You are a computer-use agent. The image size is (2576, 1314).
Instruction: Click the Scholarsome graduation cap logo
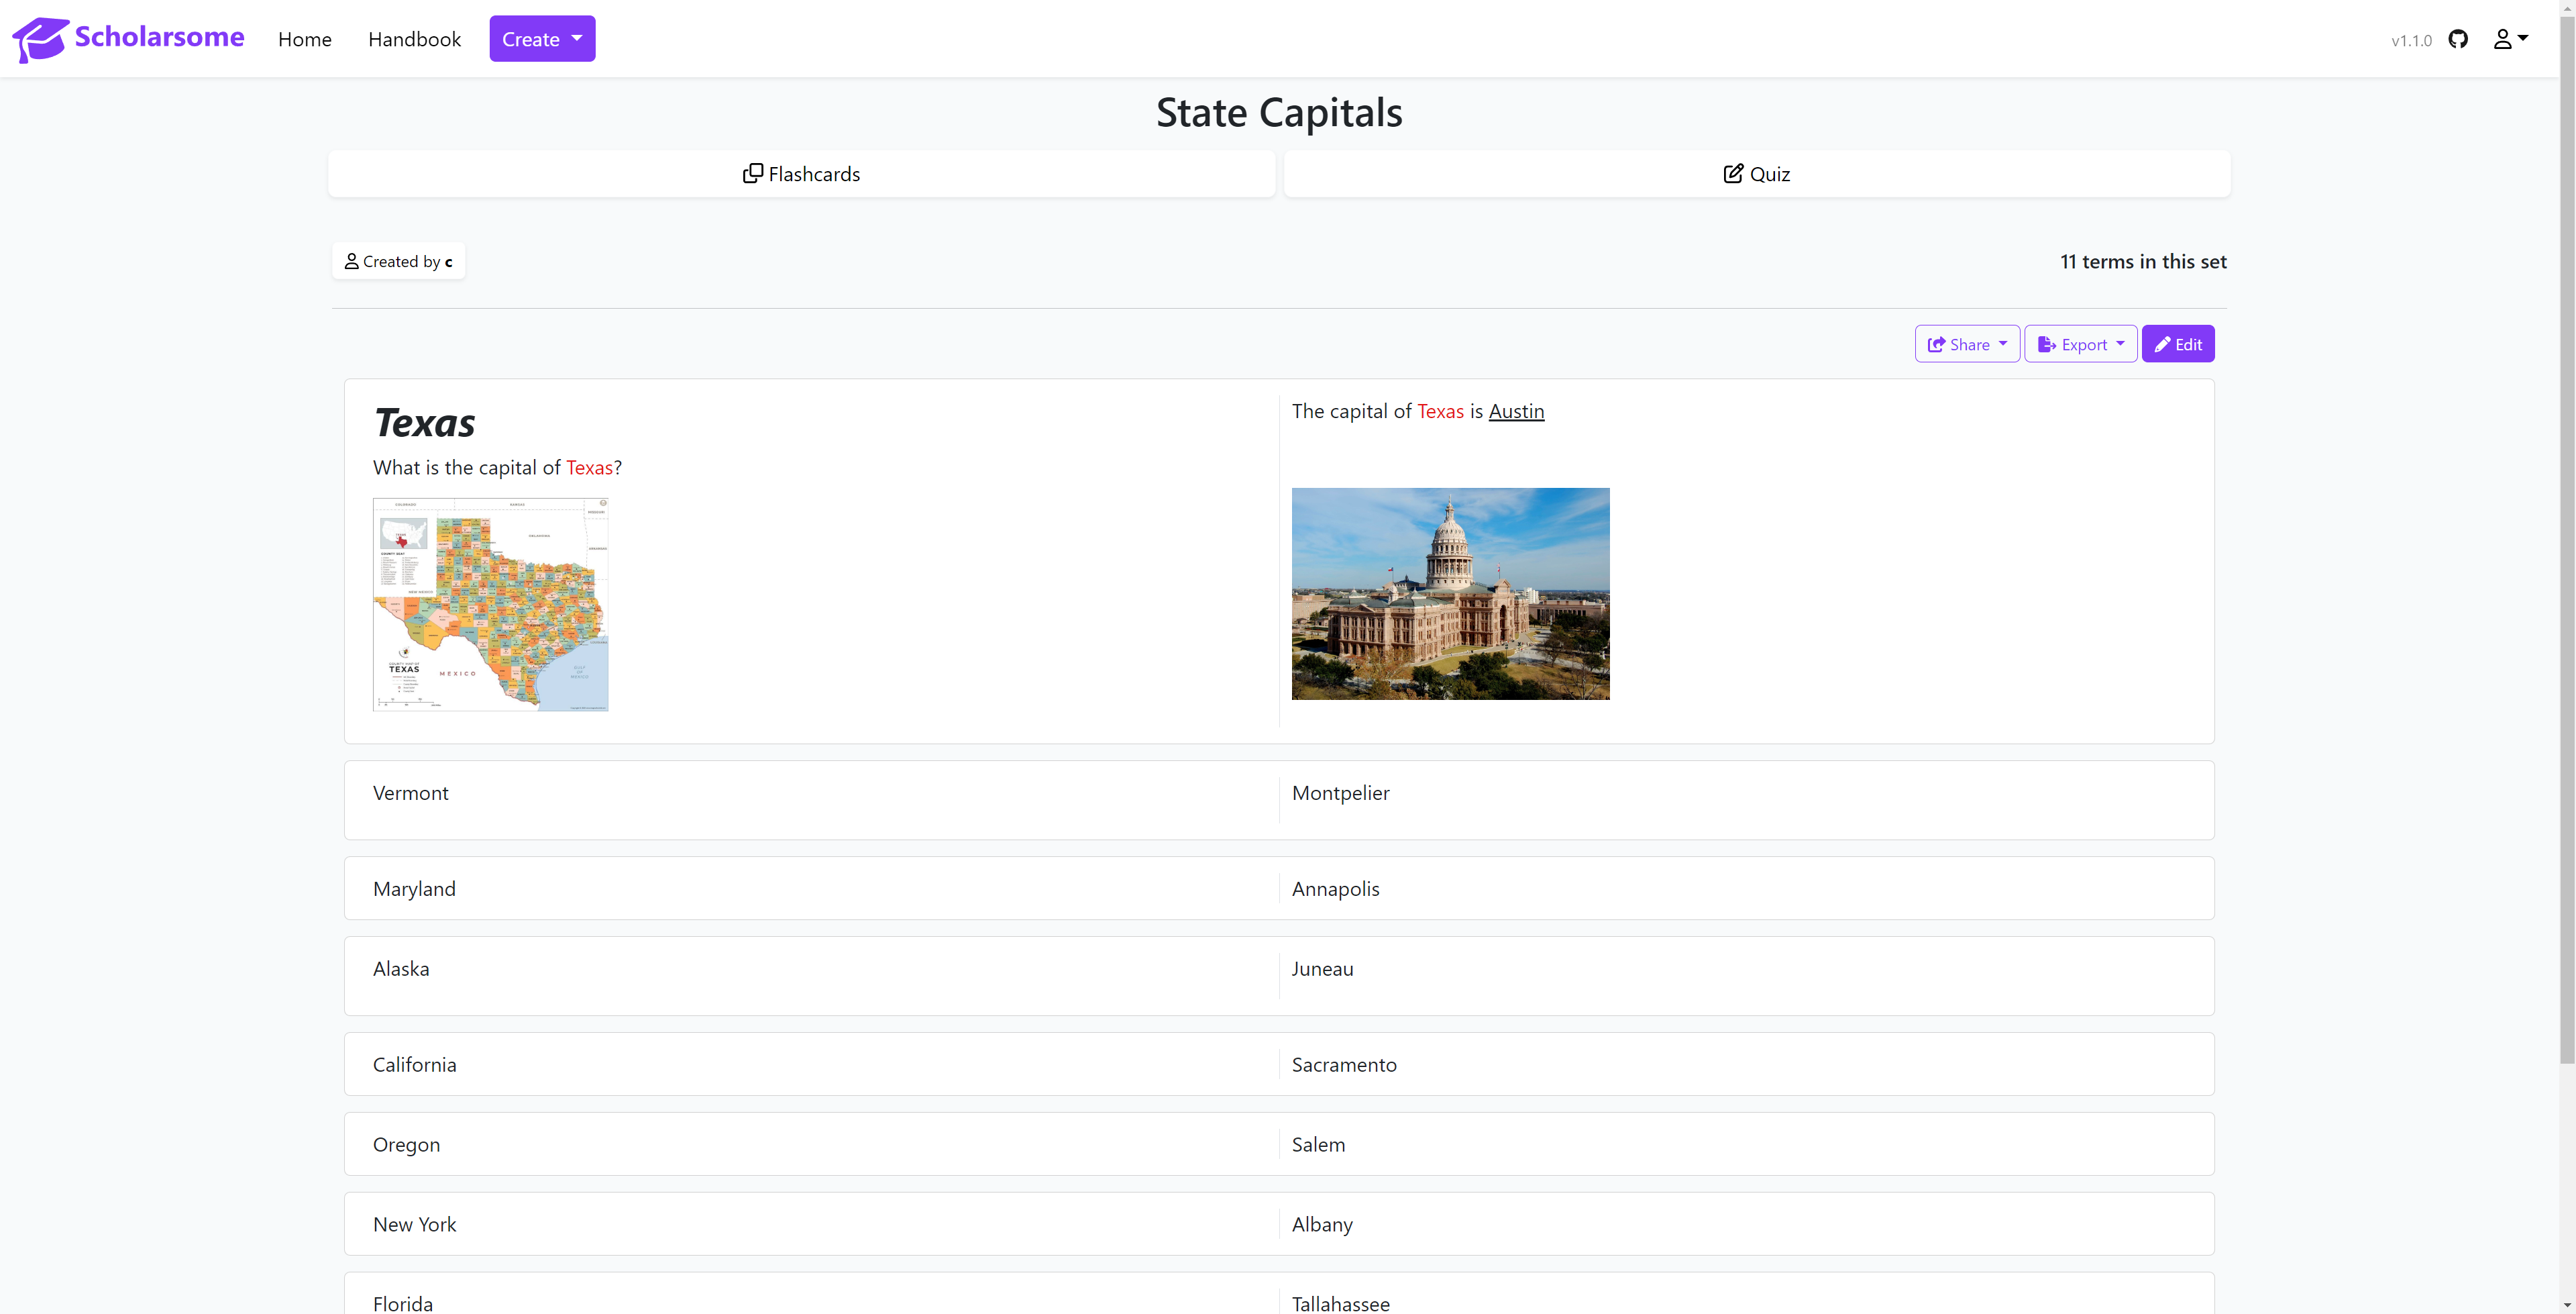coord(40,39)
